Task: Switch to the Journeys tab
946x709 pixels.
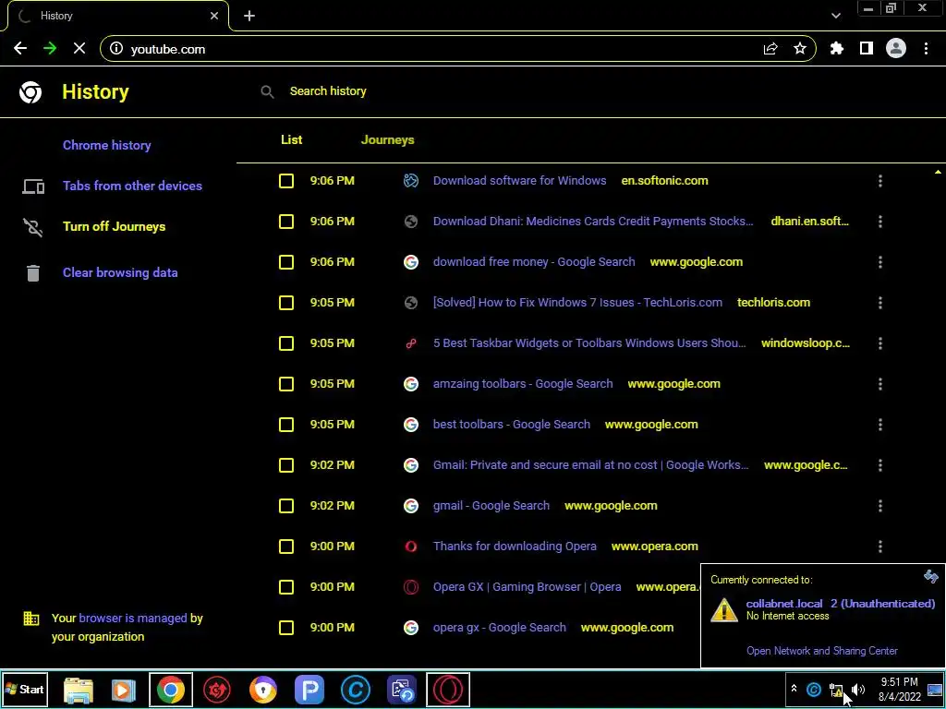Action: [x=387, y=140]
